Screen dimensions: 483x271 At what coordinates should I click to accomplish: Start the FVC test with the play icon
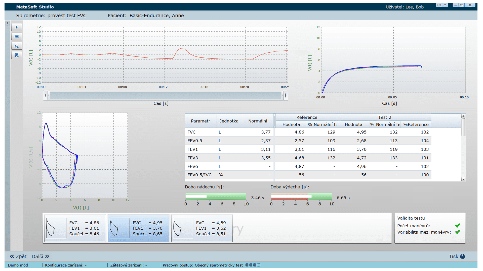click(x=17, y=27)
